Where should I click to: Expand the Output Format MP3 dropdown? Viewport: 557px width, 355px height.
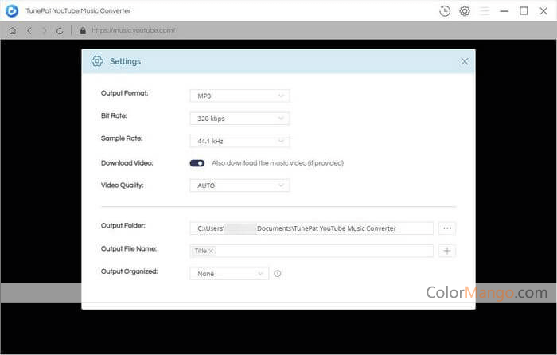coord(239,96)
